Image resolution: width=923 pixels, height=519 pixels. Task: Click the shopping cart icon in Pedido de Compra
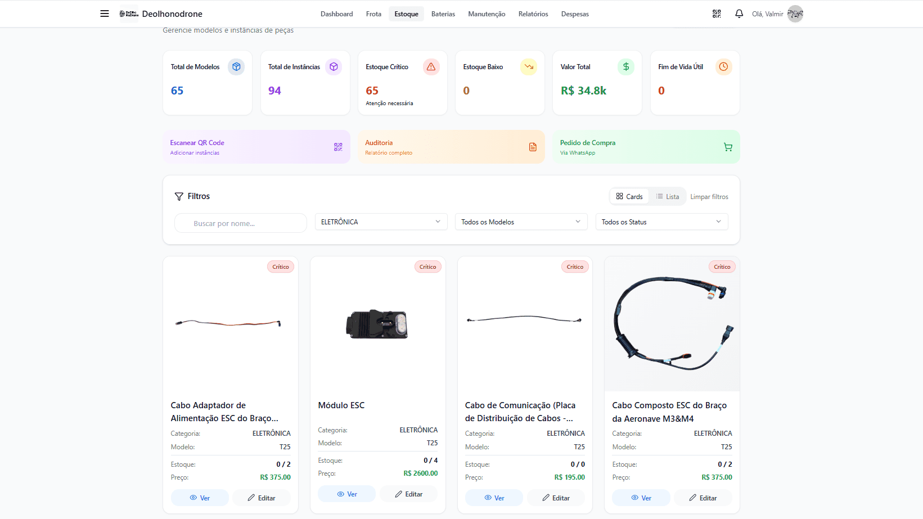pyautogui.click(x=728, y=147)
